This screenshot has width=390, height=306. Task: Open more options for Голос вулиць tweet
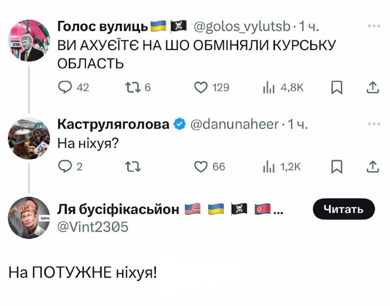point(373,25)
